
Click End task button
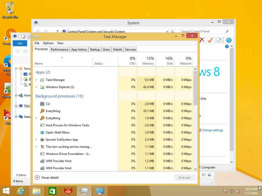click(x=184, y=178)
